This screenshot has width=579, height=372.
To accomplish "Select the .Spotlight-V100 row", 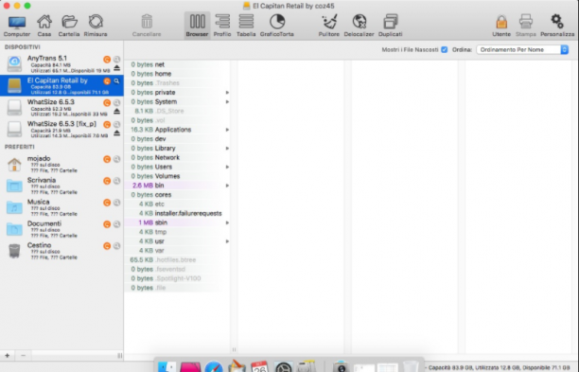I will pos(177,278).
